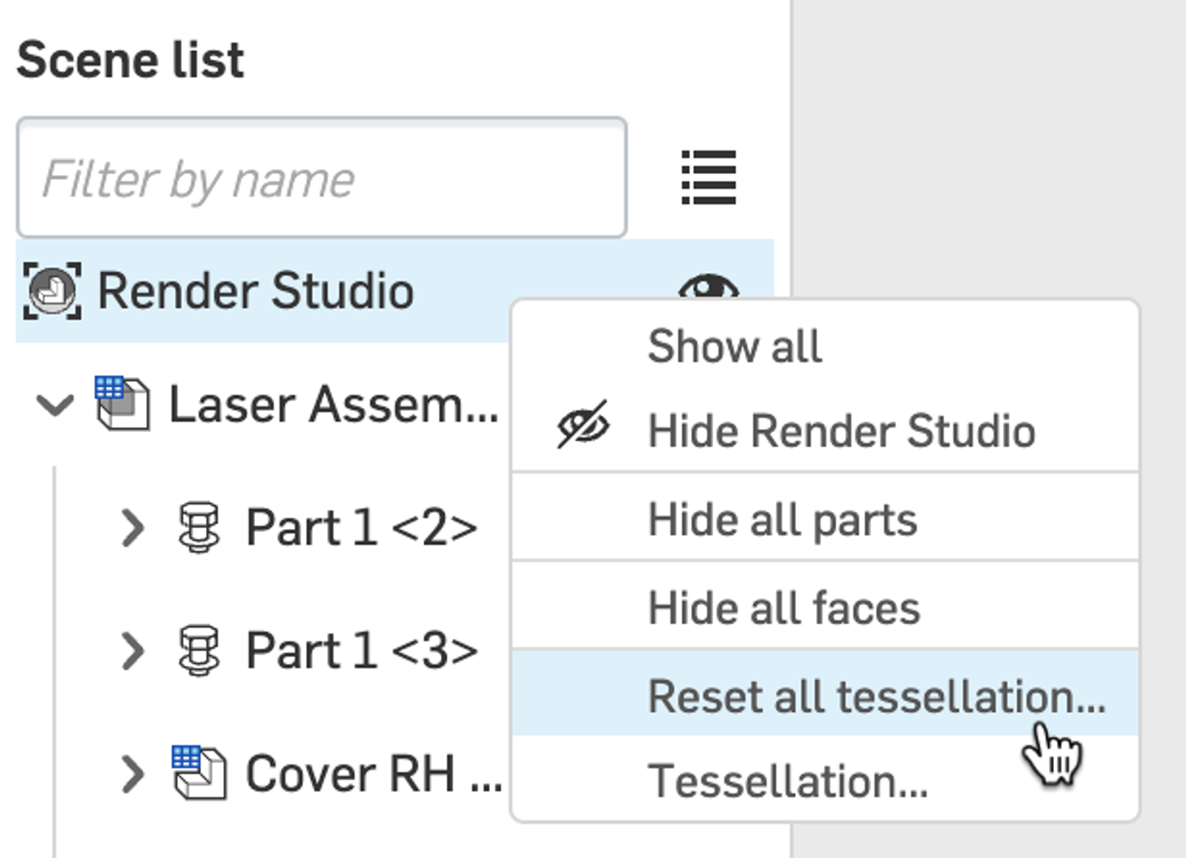
Task: Expand the Cover RH node
Action: click(x=133, y=774)
